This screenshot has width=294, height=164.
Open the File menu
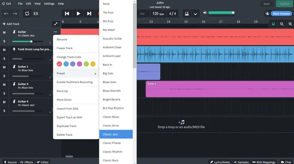pyautogui.click(x=20, y=4)
